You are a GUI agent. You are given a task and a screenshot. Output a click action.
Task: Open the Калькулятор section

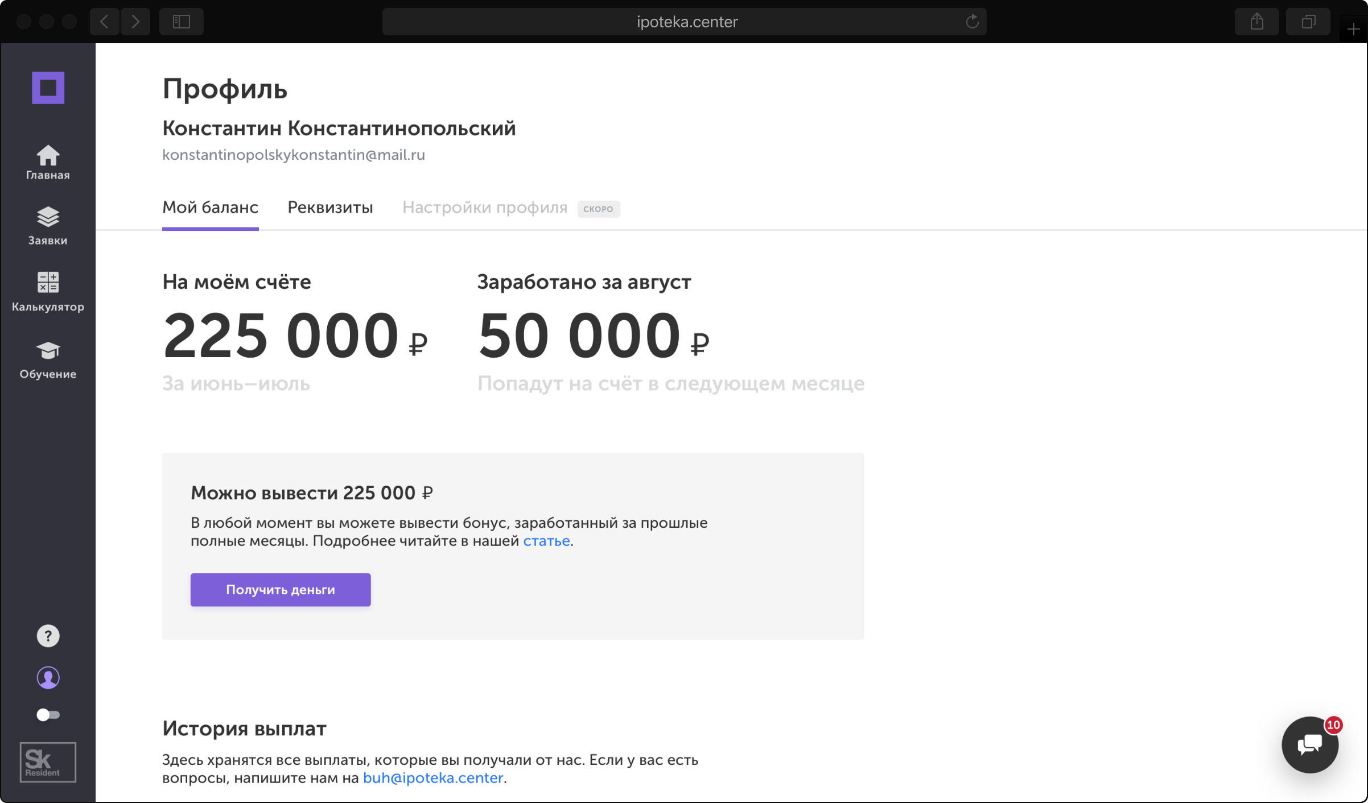pyautogui.click(x=48, y=292)
